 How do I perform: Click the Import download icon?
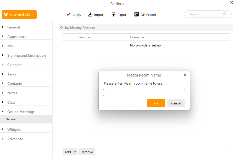pyautogui.click(x=90, y=15)
